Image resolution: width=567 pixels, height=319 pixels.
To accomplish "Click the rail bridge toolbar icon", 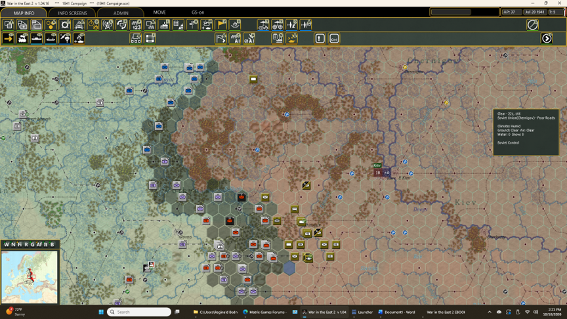I will click(79, 25).
